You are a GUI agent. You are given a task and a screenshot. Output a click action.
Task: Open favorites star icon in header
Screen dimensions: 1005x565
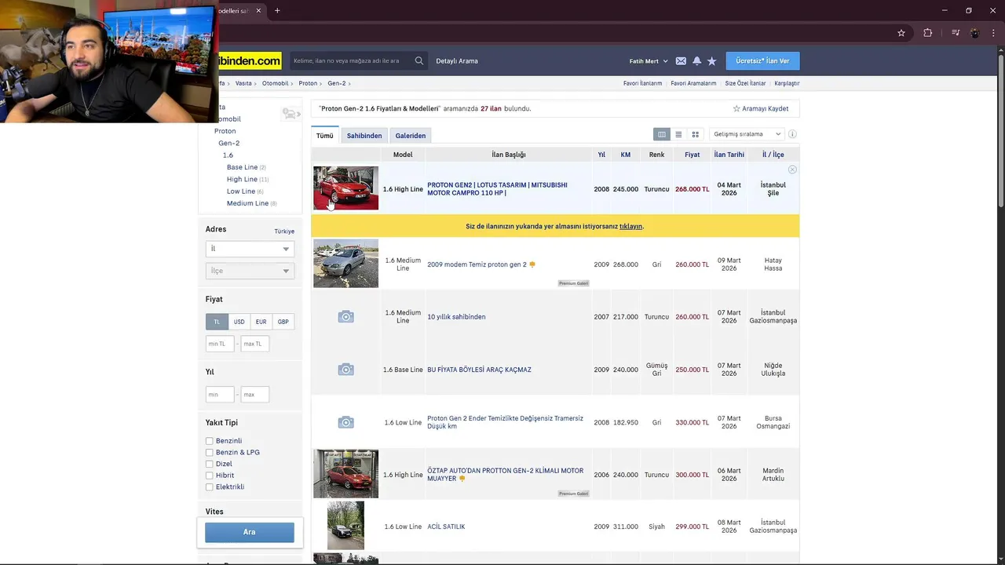pos(711,60)
